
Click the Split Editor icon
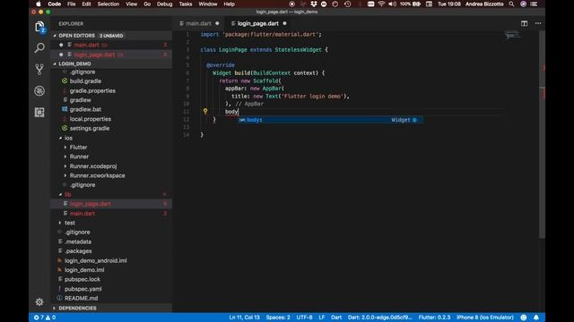[x=524, y=23]
